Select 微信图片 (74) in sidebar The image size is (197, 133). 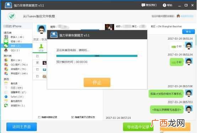pyautogui.click(x=18, y=69)
